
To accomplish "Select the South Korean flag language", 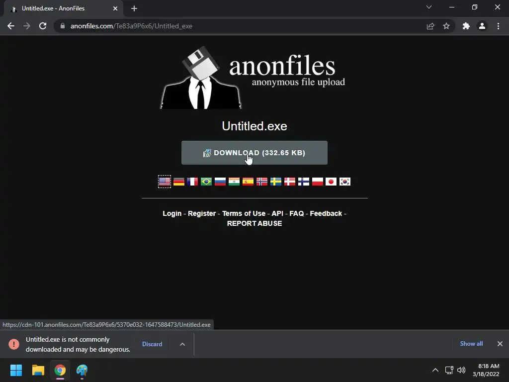I will click(x=345, y=182).
